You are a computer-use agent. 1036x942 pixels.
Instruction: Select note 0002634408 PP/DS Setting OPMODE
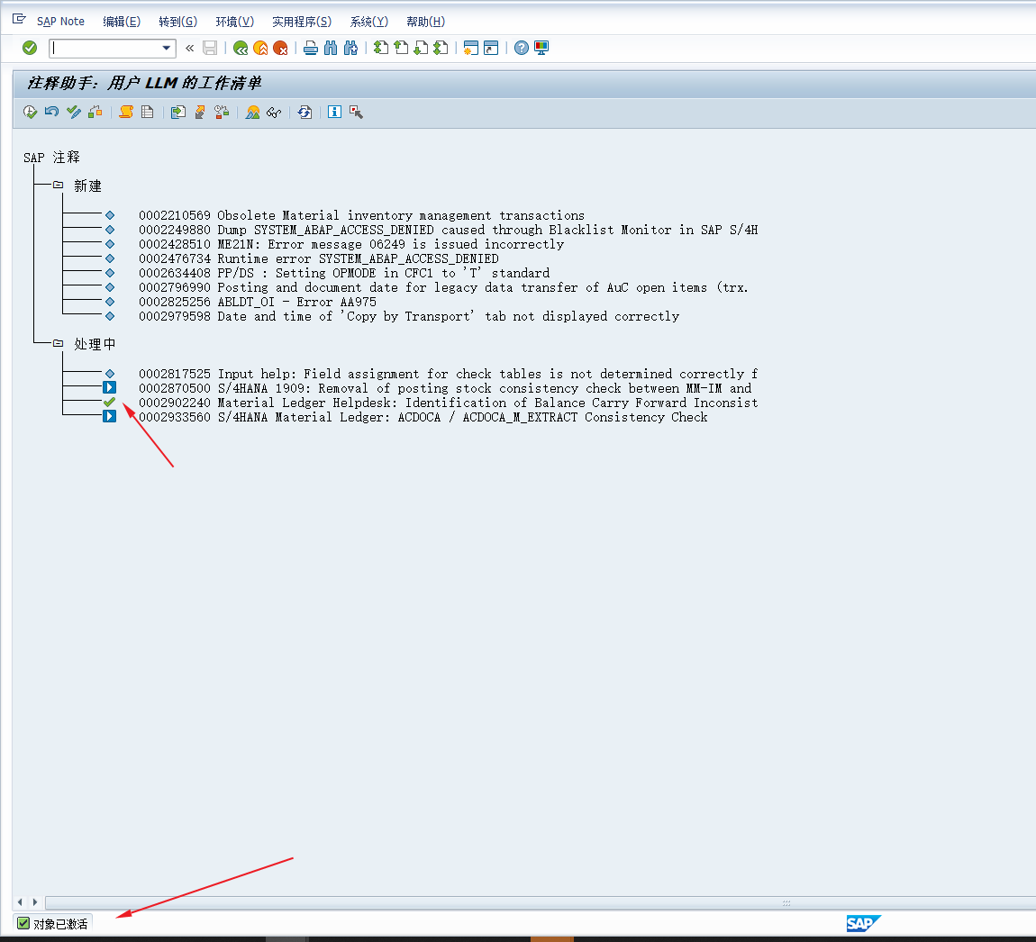click(344, 274)
